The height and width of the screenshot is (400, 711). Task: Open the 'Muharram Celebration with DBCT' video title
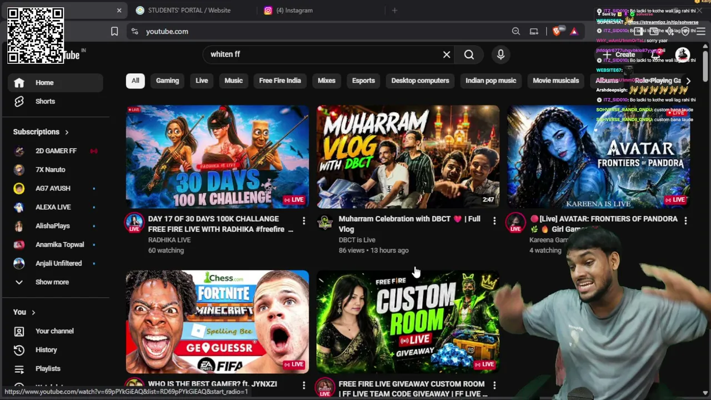(x=409, y=224)
